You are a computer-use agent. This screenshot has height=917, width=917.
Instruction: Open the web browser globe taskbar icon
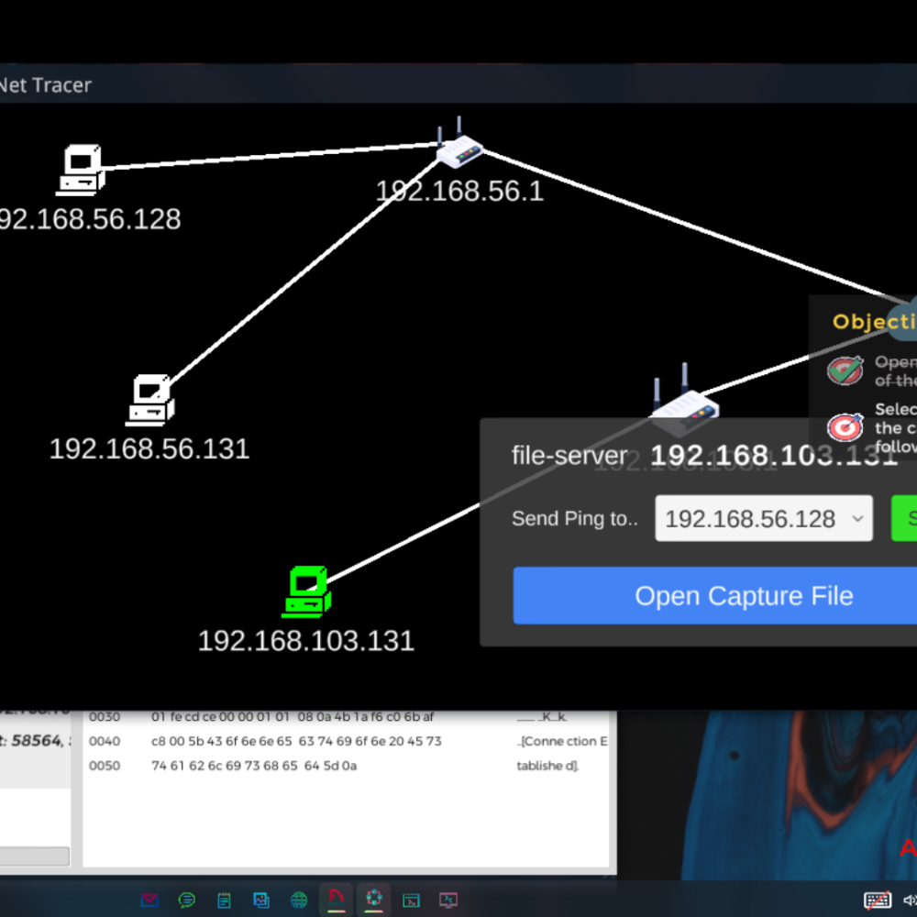coord(299,900)
